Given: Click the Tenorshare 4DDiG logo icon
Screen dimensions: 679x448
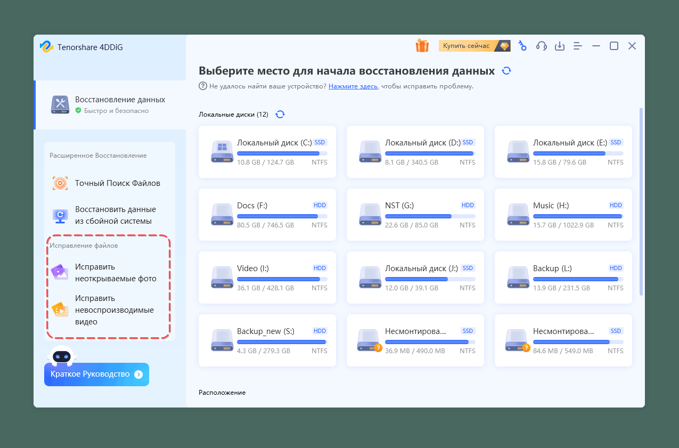Looking at the screenshot, I should 46,46.
